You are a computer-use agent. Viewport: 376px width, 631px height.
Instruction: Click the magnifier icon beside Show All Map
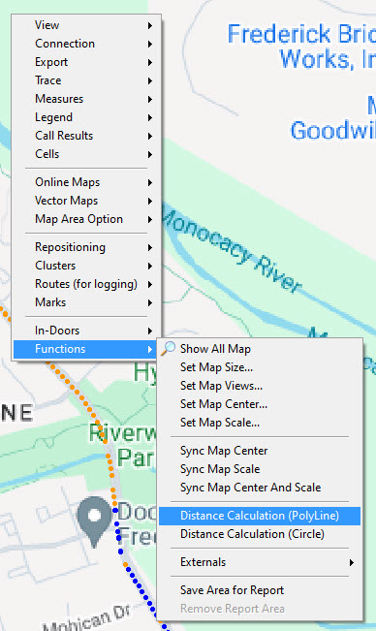(x=168, y=349)
